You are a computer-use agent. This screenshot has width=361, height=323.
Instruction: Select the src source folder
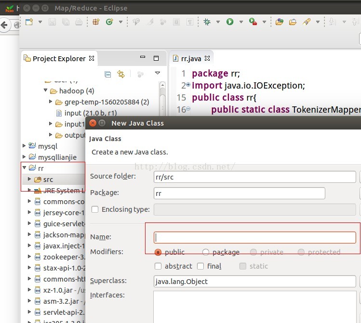click(48, 180)
